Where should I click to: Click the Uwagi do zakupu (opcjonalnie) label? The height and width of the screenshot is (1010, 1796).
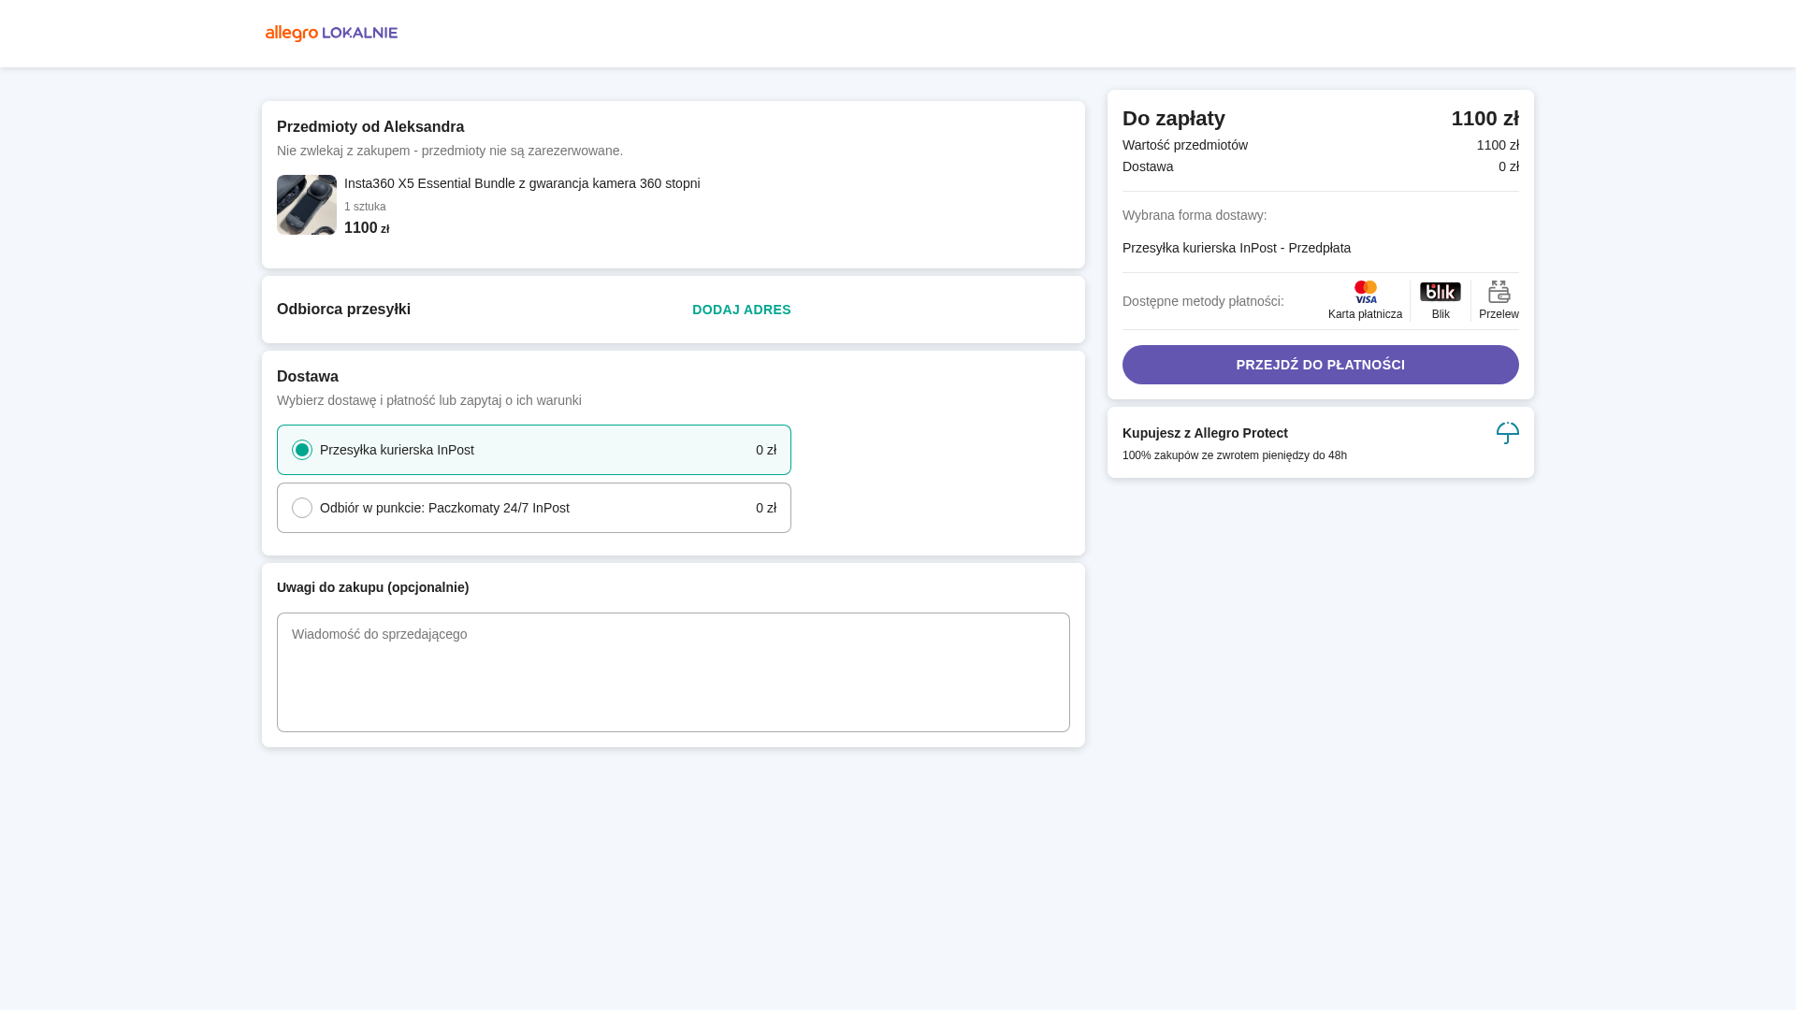coord(373,587)
